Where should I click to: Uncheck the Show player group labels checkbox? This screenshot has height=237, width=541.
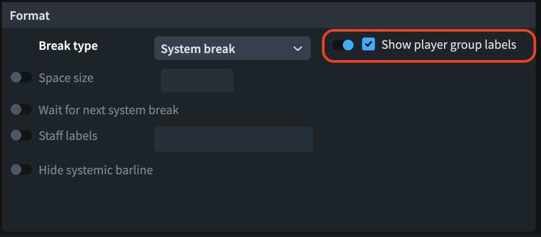[x=369, y=45]
